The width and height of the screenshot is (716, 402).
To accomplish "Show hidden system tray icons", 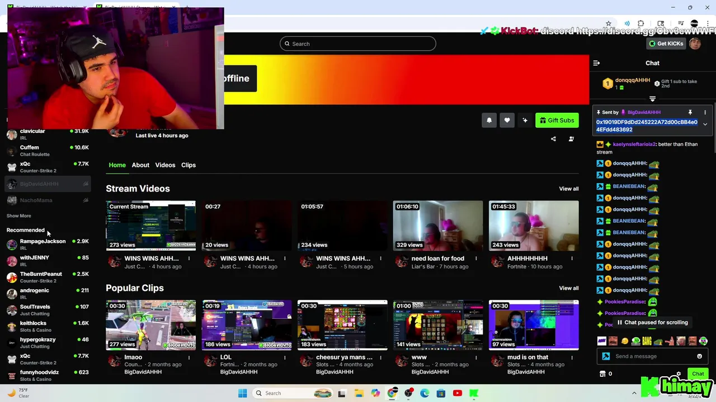I will point(634,393).
